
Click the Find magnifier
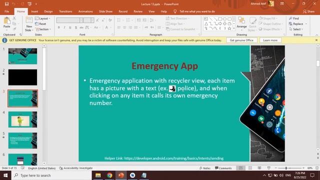pyautogui.click(x=294, y=18)
